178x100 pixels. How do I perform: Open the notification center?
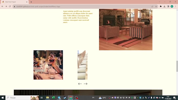tap(175, 98)
